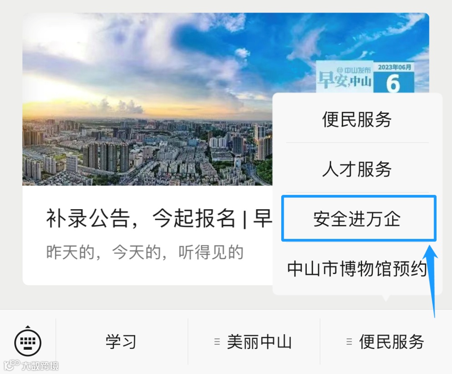452x374 pixels.
Task: Click the 2023年06月 date label
Action: [394, 67]
